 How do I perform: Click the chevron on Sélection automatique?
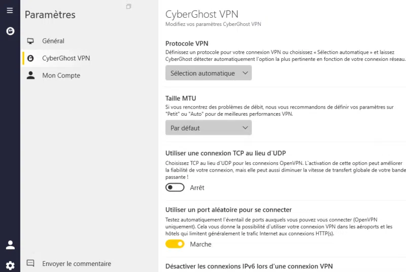[x=246, y=73]
